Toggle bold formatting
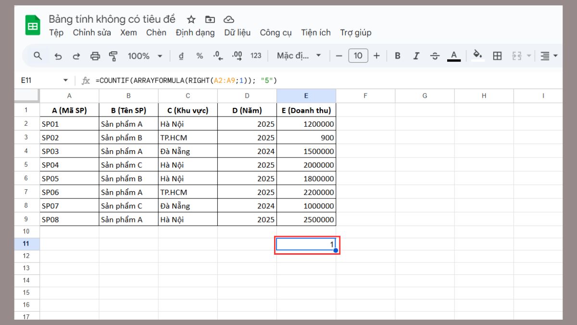This screenshot has width=577, height=325. pyautogui.click(x=398, y=56)
